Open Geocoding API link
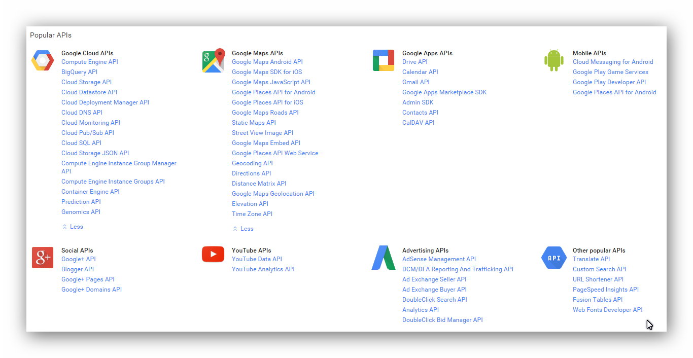The height and width of the screenshot is (358, 693). tap(252, 163)
